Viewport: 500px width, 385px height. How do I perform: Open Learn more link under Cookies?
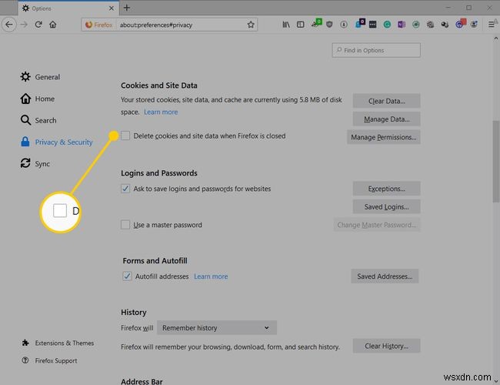(161, 112)
